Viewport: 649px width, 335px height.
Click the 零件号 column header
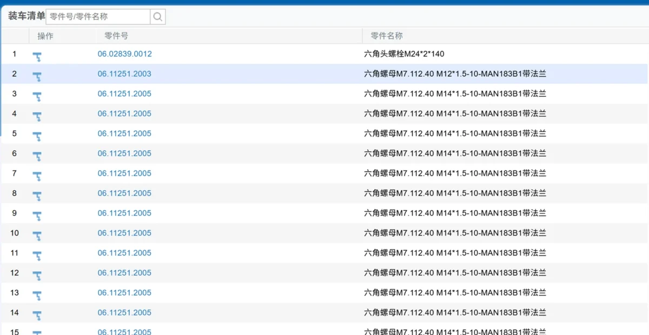(x=116, y=36)
